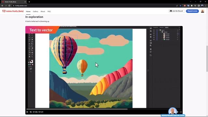Open the Chrome profile avatar
Image resolution: width=208 pixels, height=117 pixels.
click(x=202, y=6)
